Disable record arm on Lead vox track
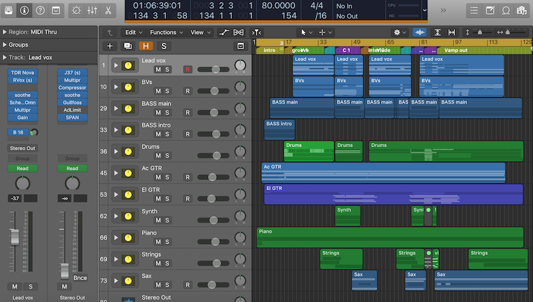Screen dimensions: 533x302 click(187, 69)
